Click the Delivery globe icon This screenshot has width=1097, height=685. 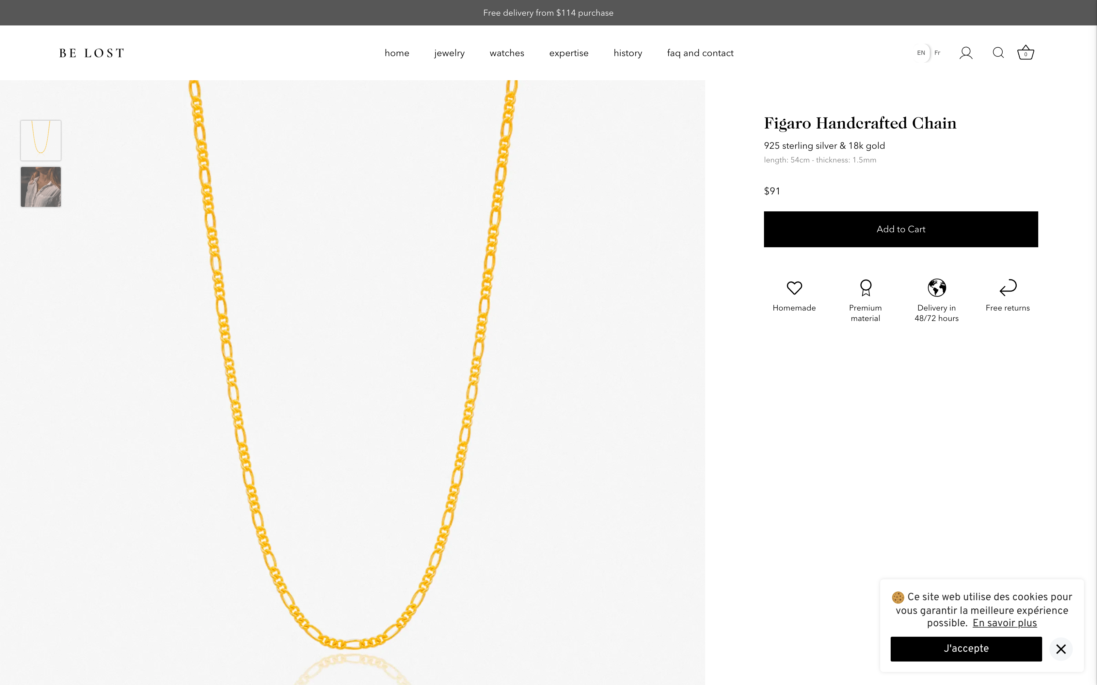tap(936, 288)
